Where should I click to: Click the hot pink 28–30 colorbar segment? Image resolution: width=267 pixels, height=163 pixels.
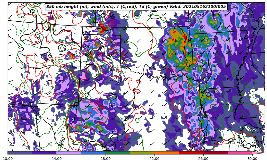(x=240, y=153)
